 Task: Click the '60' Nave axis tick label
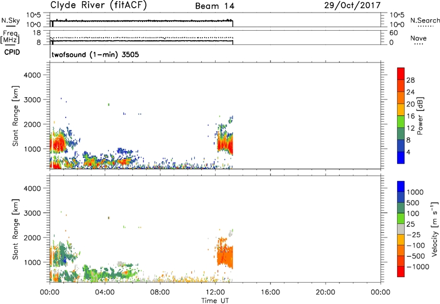coord(393,33)
